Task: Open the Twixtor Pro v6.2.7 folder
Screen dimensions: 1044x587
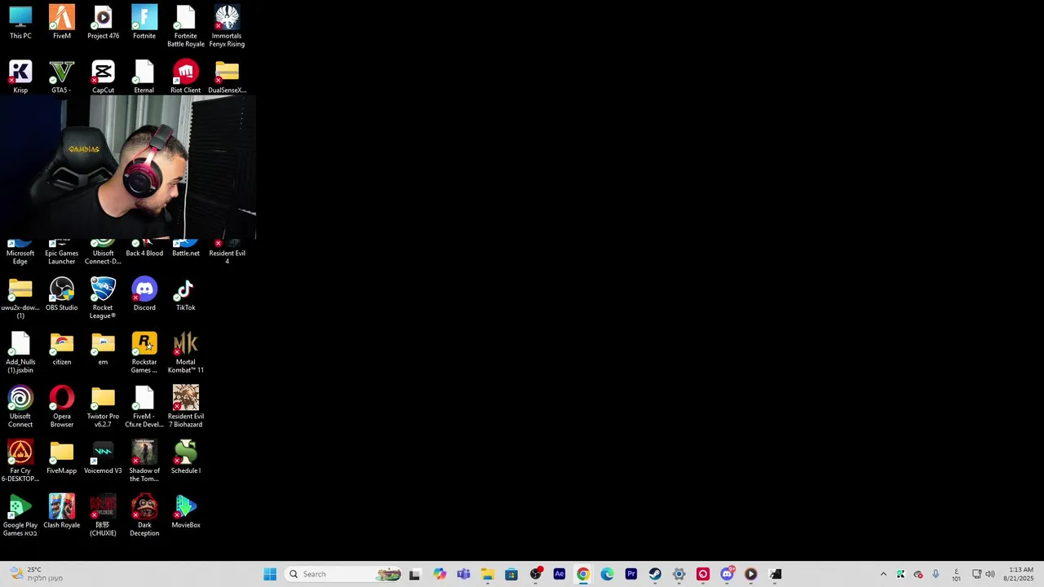Action: (103, 408)
